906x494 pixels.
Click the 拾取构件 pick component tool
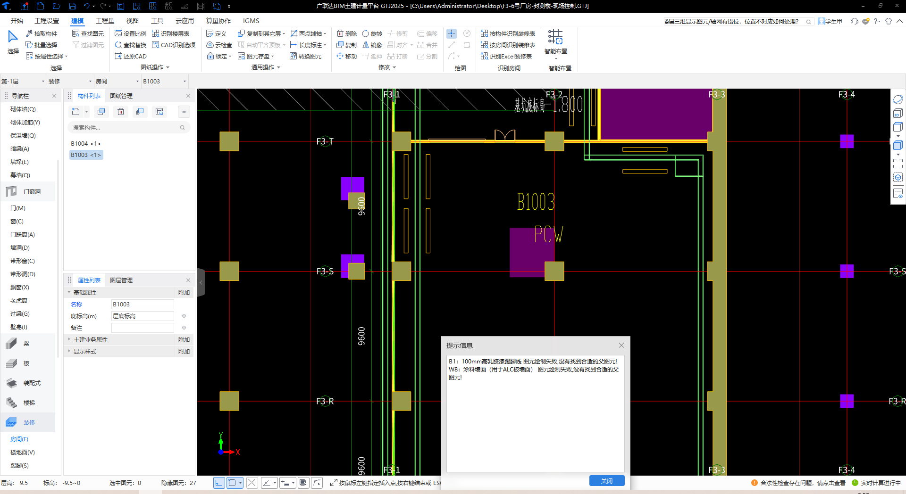42,33
